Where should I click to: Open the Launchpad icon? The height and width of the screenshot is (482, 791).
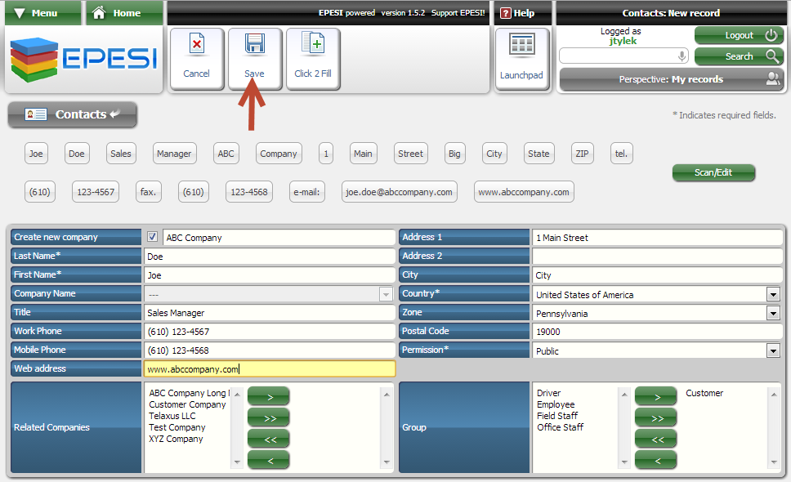(x=521, y=47)
